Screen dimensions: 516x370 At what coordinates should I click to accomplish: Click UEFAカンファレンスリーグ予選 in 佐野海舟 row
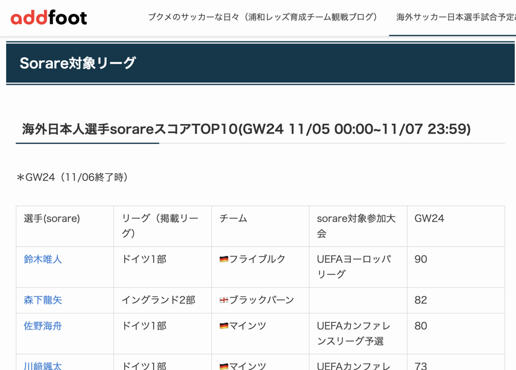[x=354, y=333]
